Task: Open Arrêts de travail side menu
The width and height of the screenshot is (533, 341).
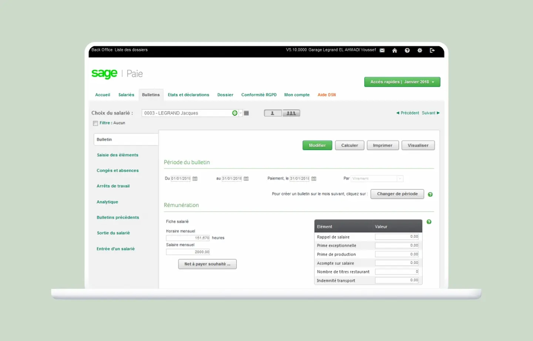Action: pyautogui.click(x=113, y=186)
